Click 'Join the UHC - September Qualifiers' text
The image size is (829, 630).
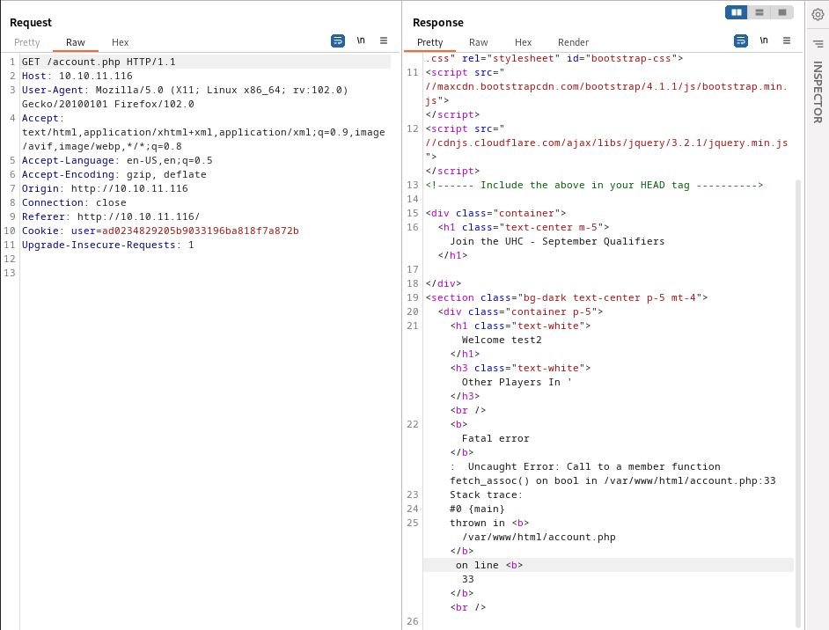coord(557,242)
